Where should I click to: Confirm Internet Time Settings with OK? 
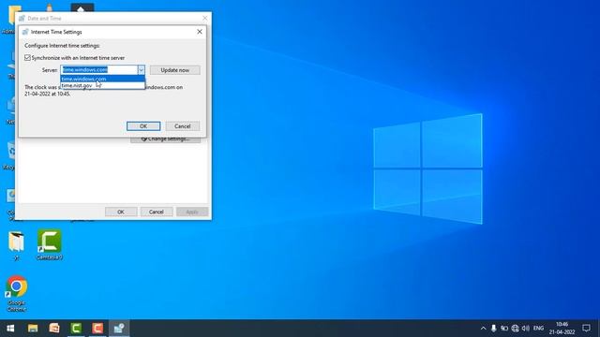tap(143, 126)
